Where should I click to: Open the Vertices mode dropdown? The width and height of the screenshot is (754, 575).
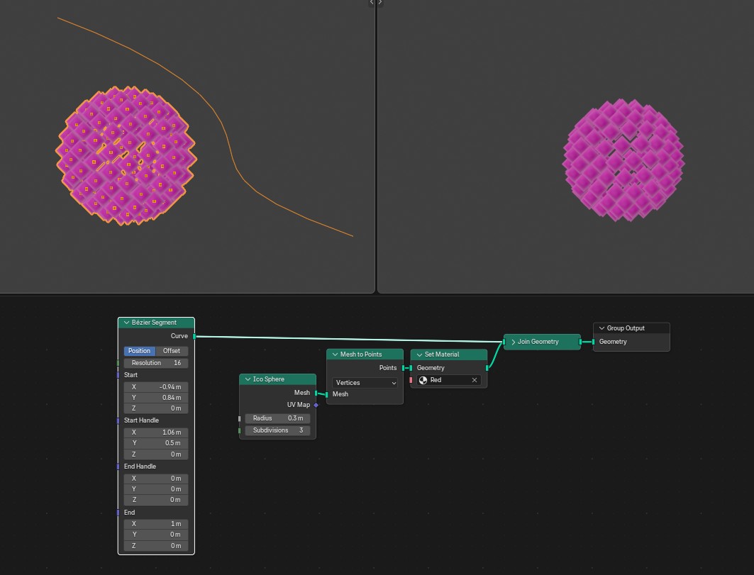click(365, 383)
